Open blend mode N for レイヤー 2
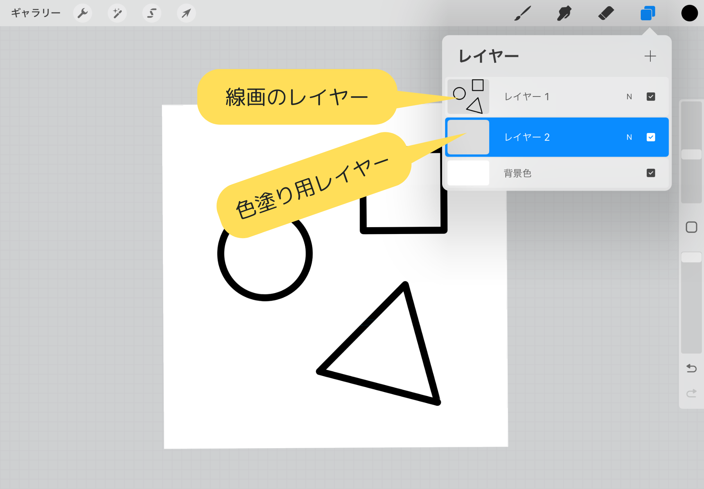 pos(629,137)
